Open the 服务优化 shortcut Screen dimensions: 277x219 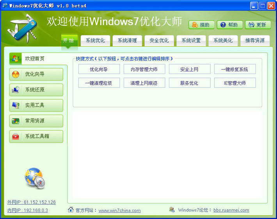pos(190,83)
